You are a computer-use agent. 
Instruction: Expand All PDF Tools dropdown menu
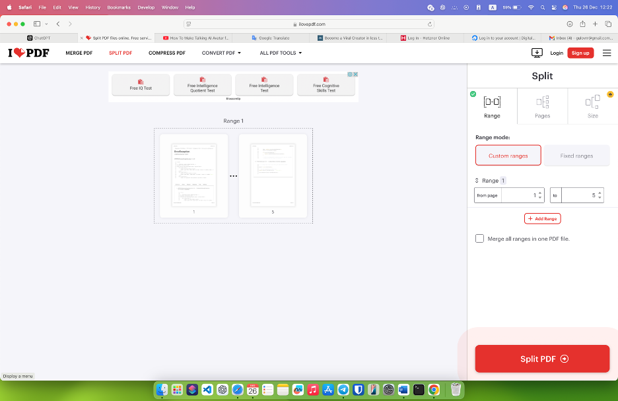click(281, 53)
